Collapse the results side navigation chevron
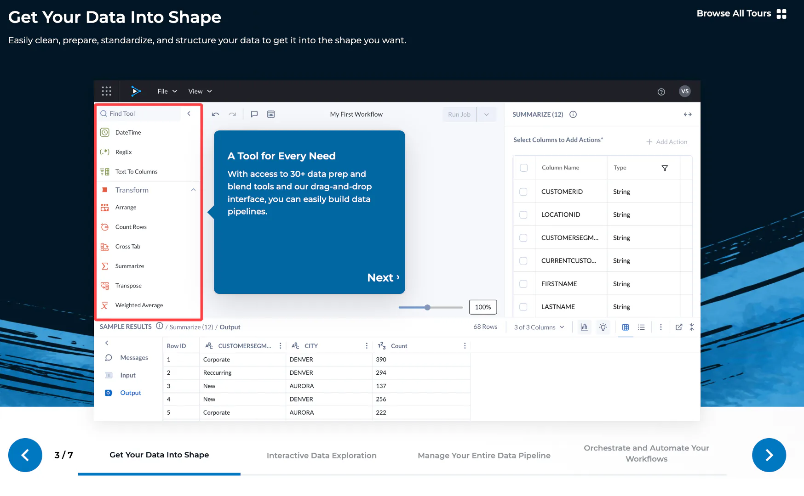Screen dimensions: 804x496 coord(107,343)
